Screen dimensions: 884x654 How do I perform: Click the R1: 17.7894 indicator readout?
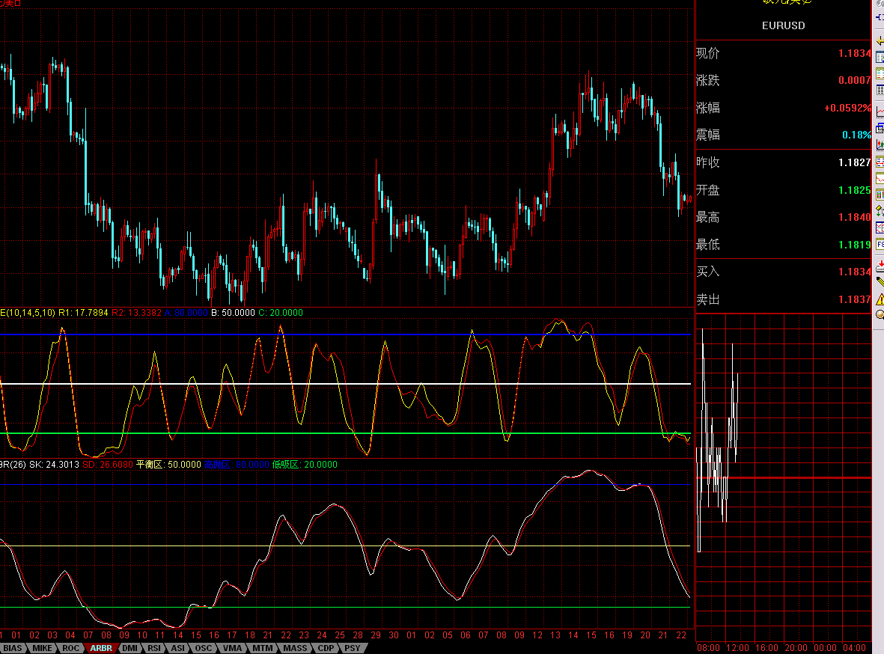pyautogui.click(x=83, y=312)
